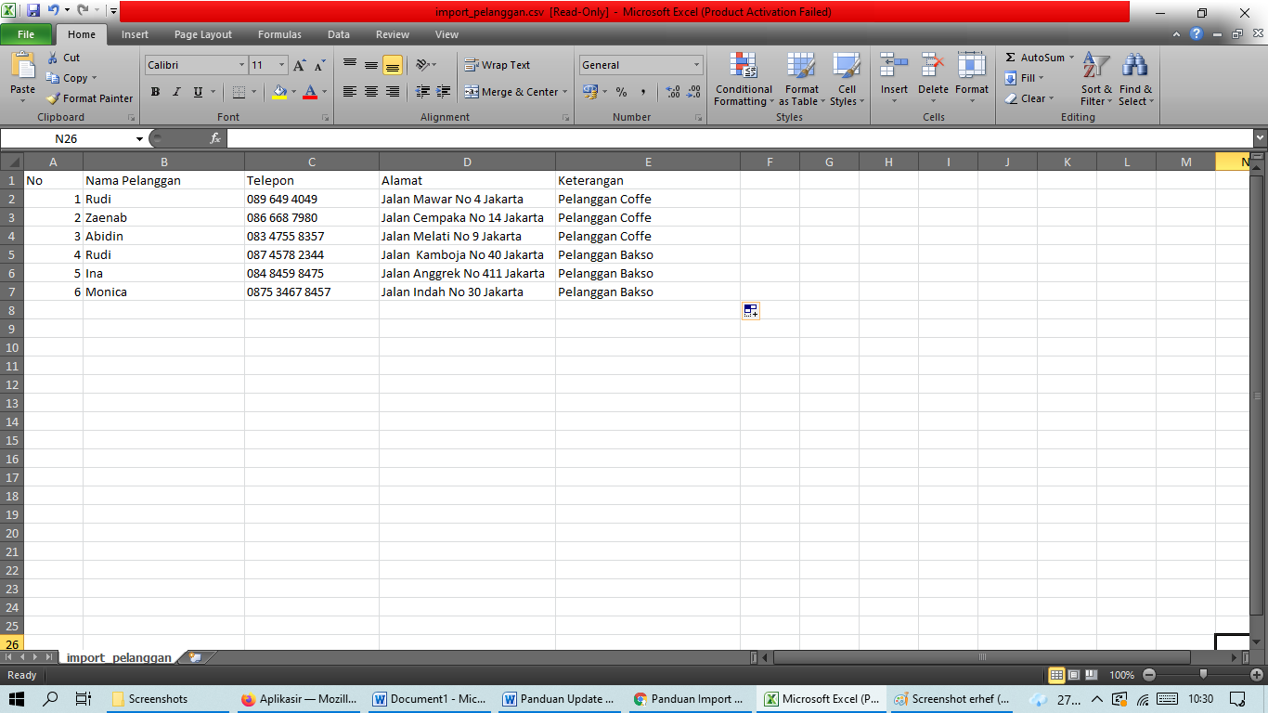
Task: Click Decrease Indent icon
Action: 422,92
